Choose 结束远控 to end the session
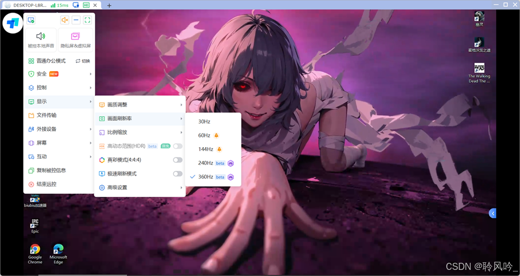 point(59,184)
